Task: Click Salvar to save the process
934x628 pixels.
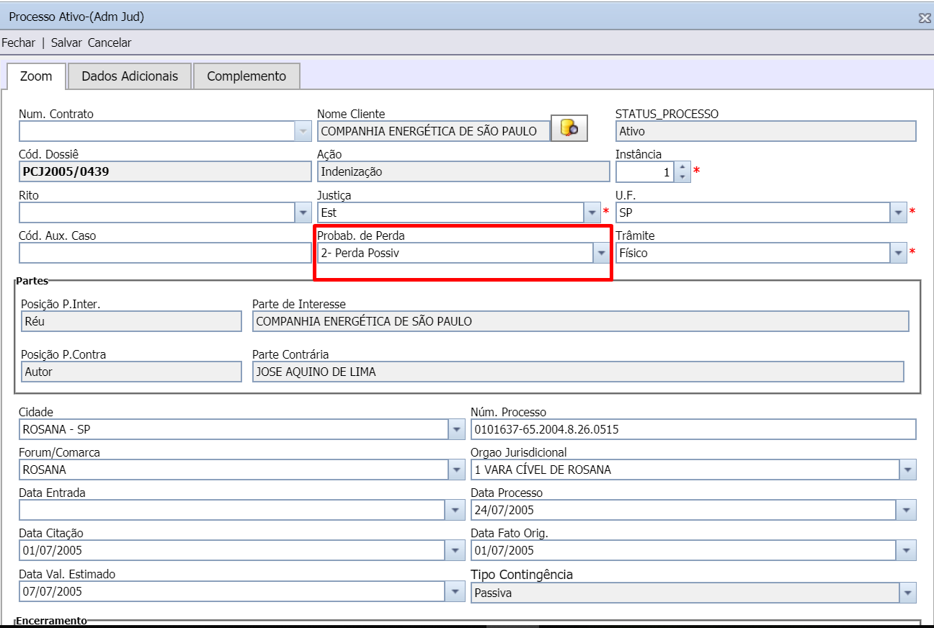Action: (x=66, y=42)
